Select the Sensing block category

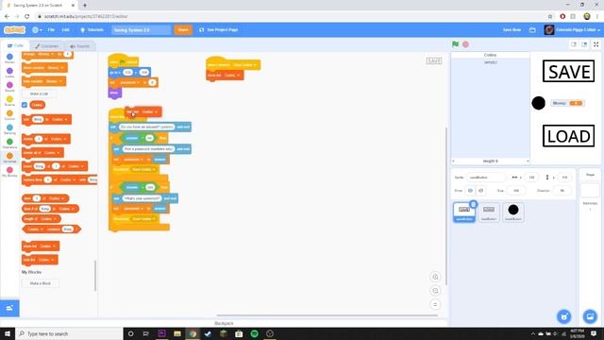coord(9,129)
